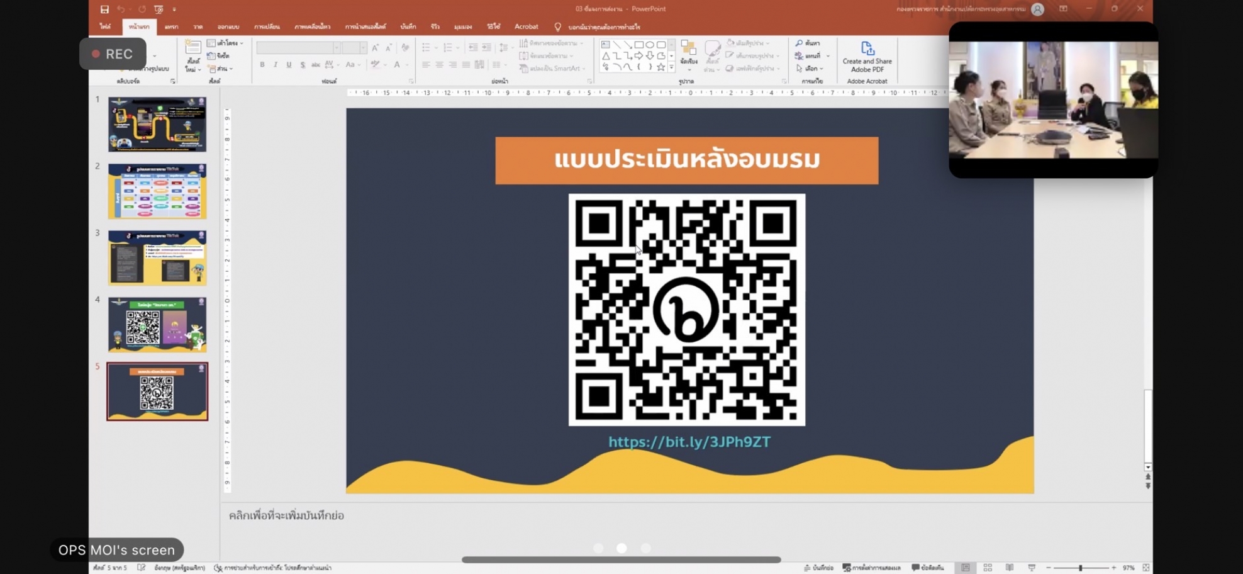
Task: Expand the shapes gallery More arrow
Action: click(x=671, y=67)
